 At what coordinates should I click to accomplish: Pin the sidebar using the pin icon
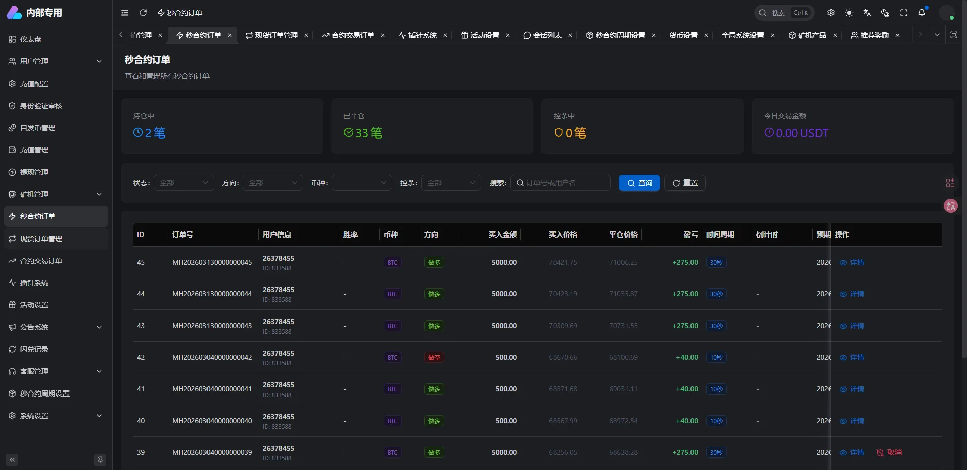pyautogui.click(x=100, y=460)
